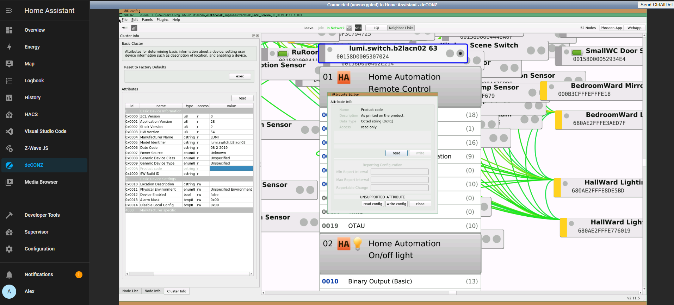
Task: Click the HA icon on endpoint 01
Action: click(x=344, y=78)
